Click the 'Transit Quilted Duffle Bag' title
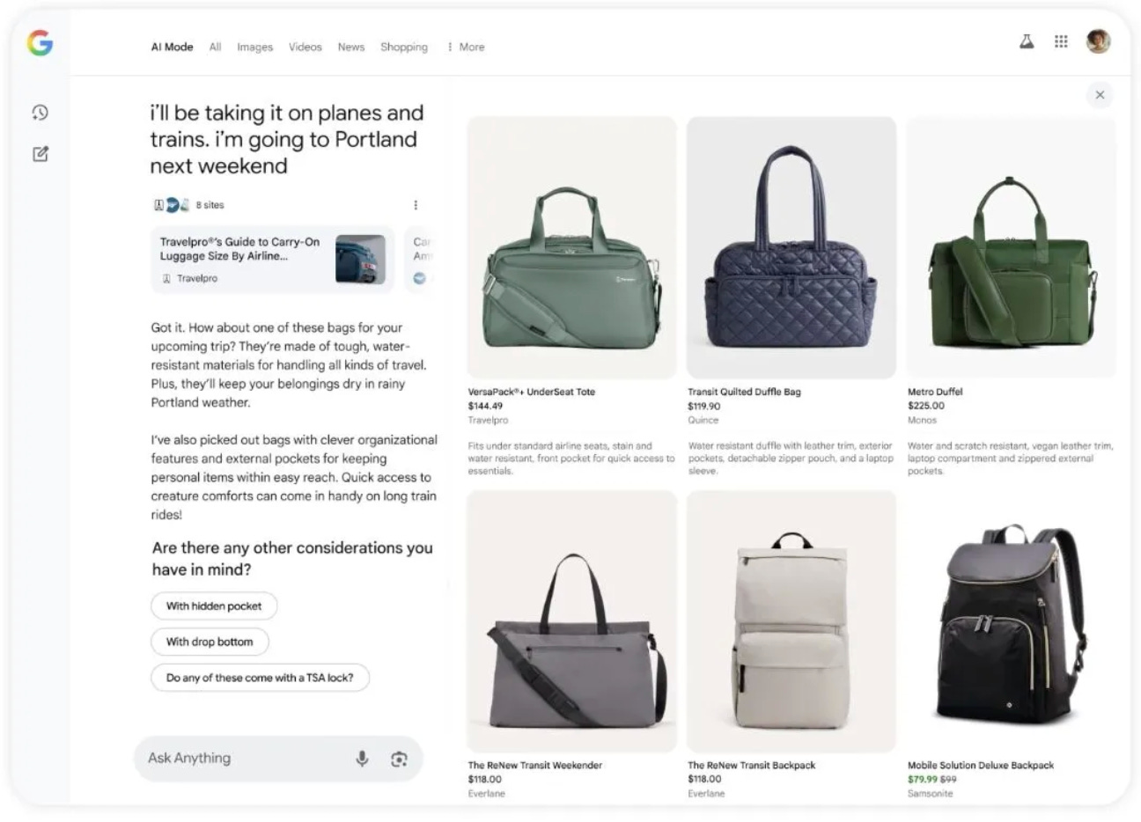Viewport: 1141px width, 822px height. pos(744,392)
